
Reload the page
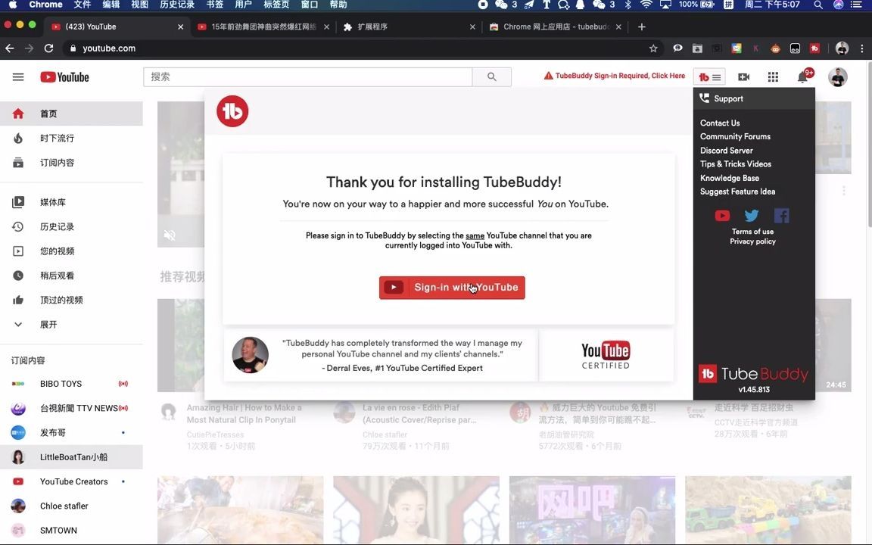(48, 48)
